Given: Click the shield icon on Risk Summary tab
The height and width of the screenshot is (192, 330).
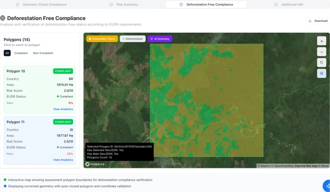Looking at the screenshot, I should [111, 4].
